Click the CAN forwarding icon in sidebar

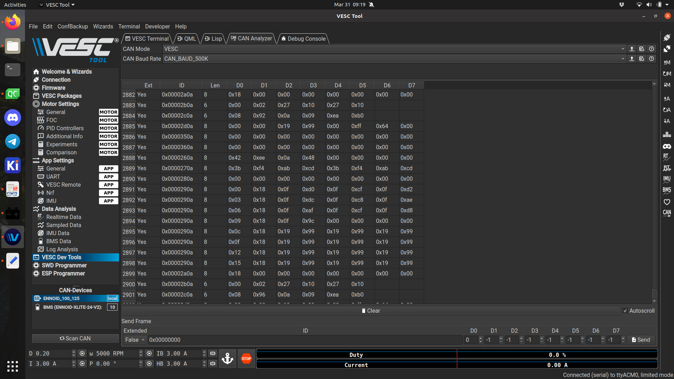[x=666, y=213]
